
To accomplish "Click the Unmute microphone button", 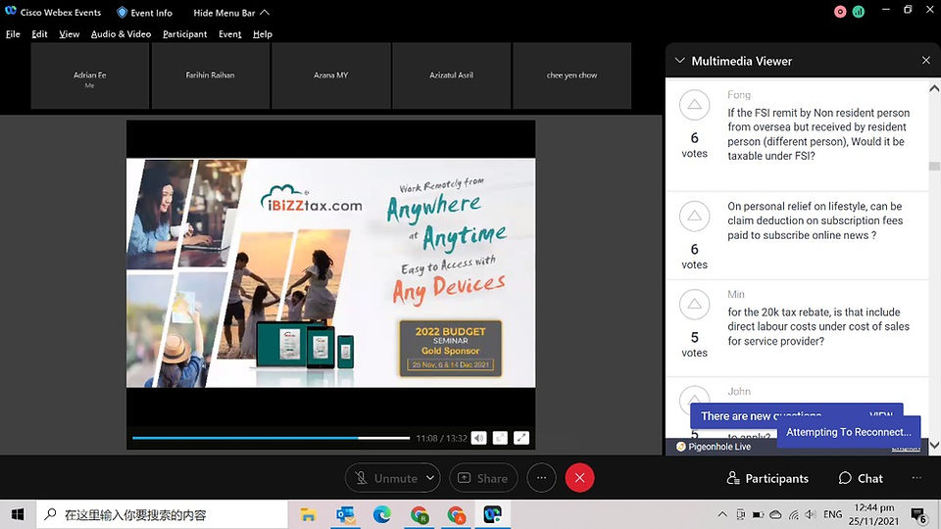I will 386,478.
